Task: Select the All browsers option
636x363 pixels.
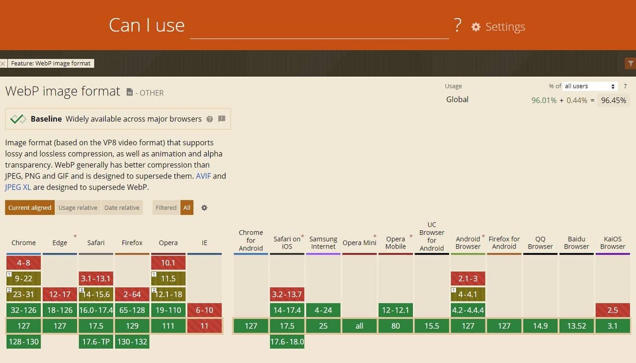Action: coord(187,208)
